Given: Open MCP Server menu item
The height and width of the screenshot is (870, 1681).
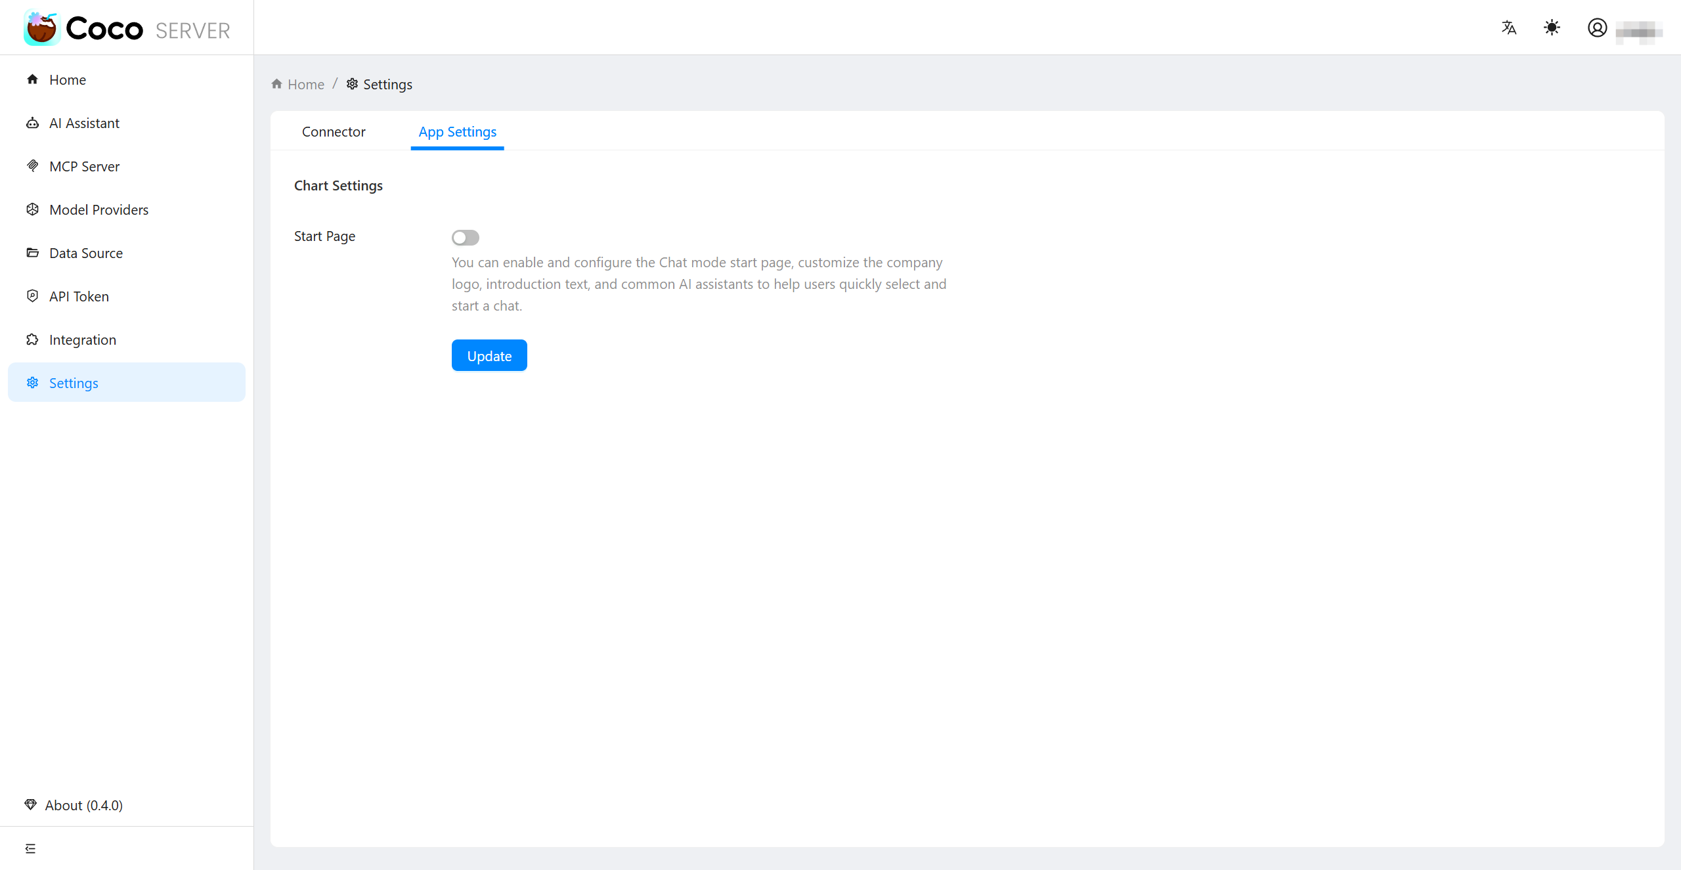Looking at the screenshot, I should coord(127,166).
